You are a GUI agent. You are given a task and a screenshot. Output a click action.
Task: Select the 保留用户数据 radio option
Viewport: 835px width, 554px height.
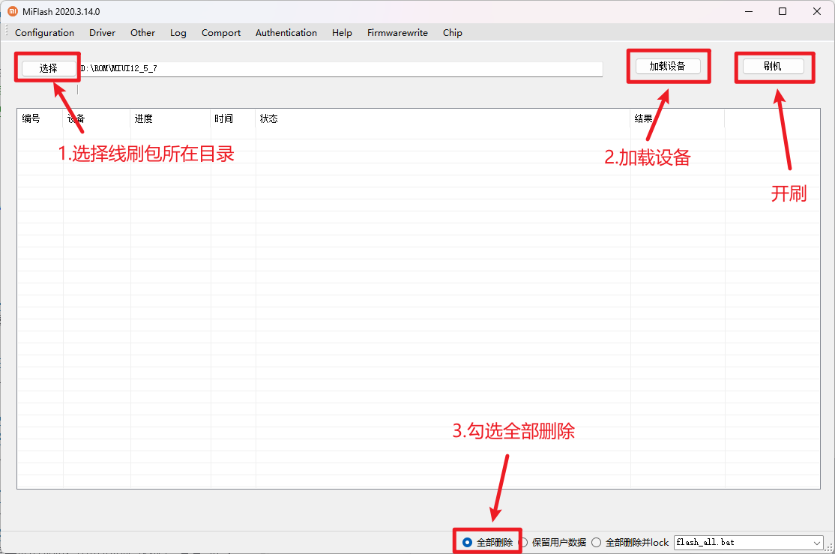pyautogui.click(x=524, y=542)
